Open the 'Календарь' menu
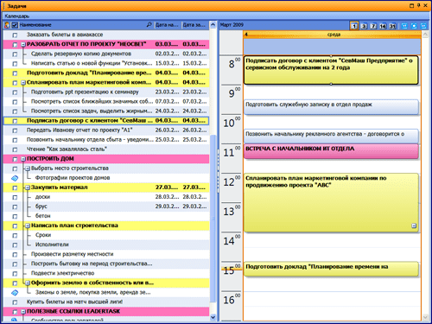 click(x=17, y=16)
